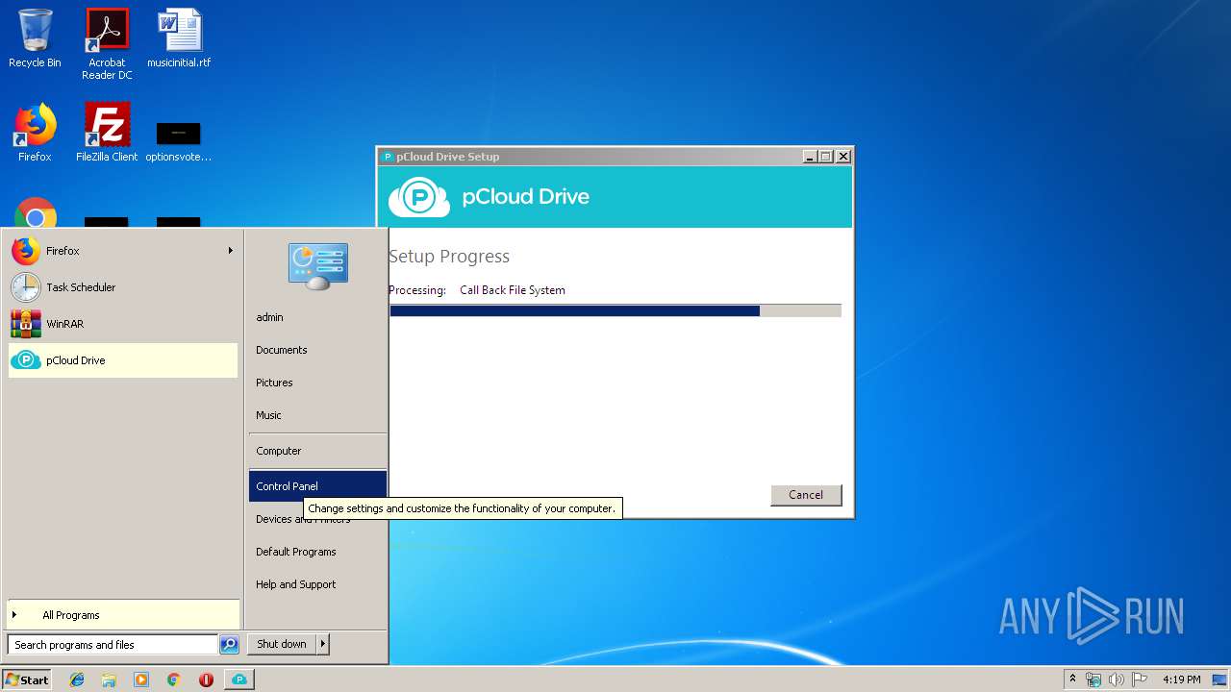Launch Acrobat Reader DC desktop shortcut
Viewport: 1231px width, 692px height.
click(107, 44)
